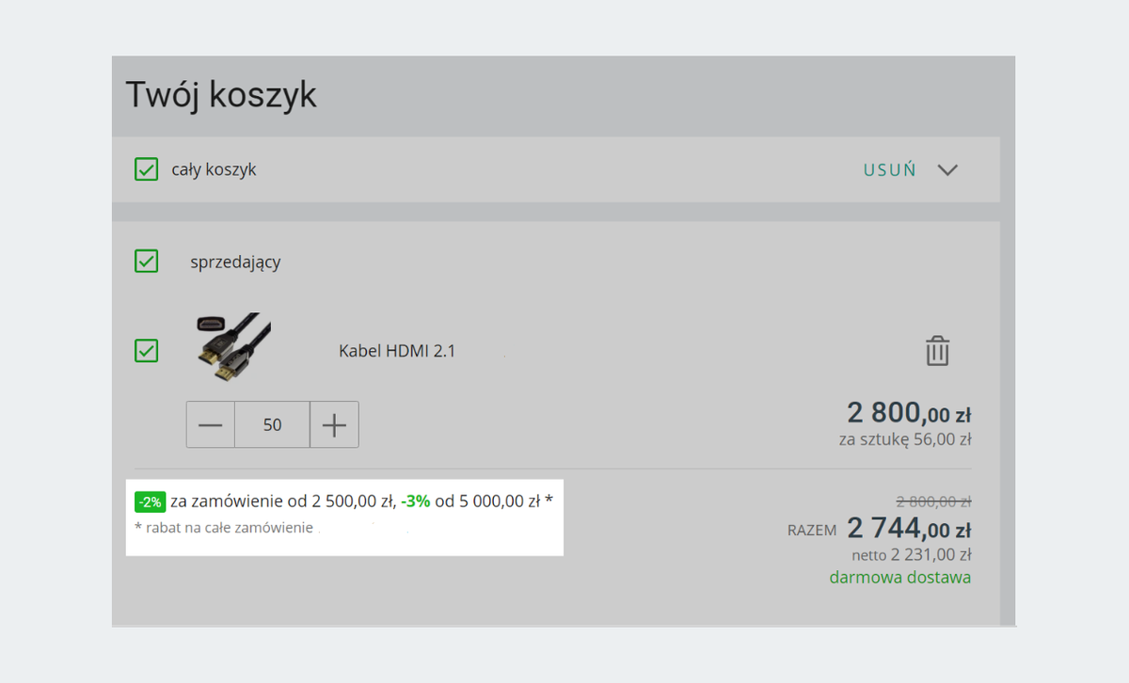Click the green -2% discount badge

pyautogui.click(x=151, y=501)
